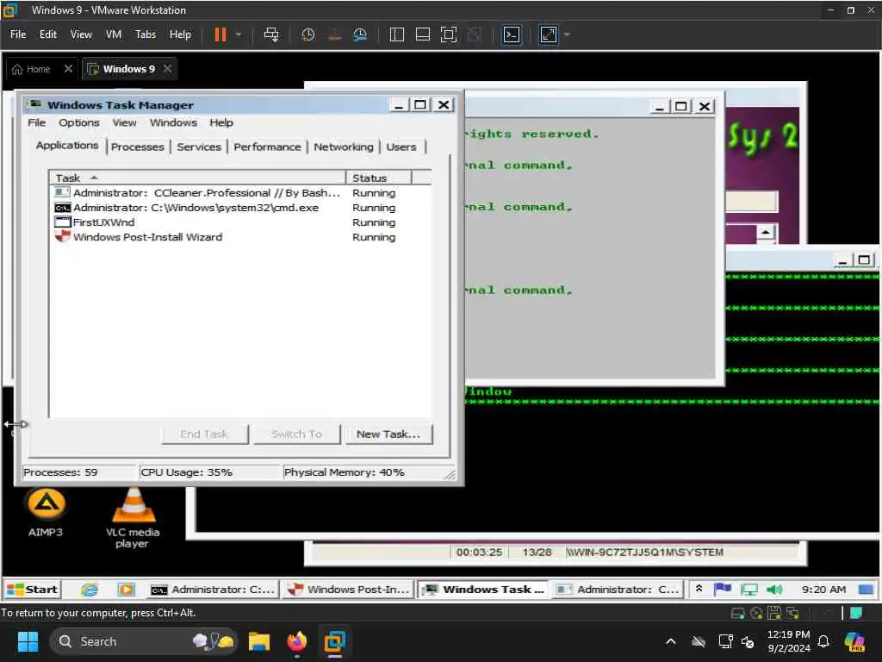Click the host Search box
Image resolution: width=882 pixels, height=662 pixels.
point(144,641)
